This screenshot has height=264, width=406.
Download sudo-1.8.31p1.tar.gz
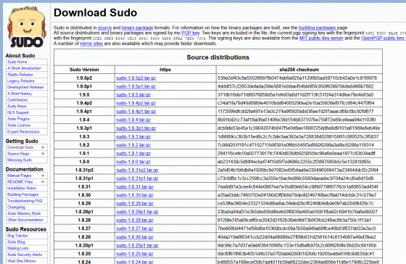pyautogui.click(x=137, y=178)
